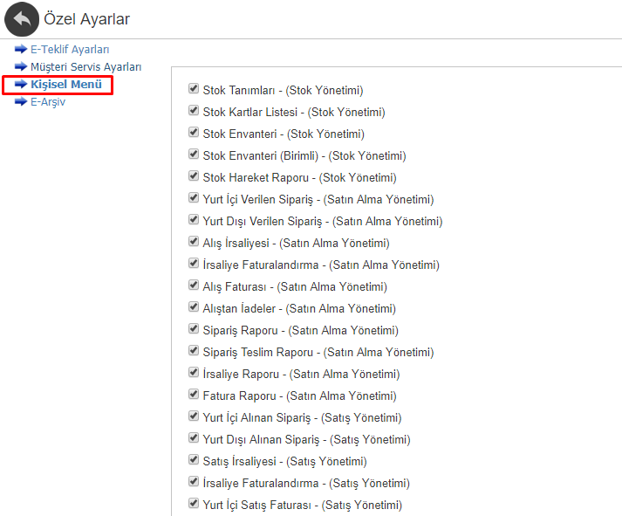Click 'Fatura Raporu - (Satın Alma Yönetimi)' label
Image resolution: width=622 pixels, height=516 pixels.
coord(299,396)
